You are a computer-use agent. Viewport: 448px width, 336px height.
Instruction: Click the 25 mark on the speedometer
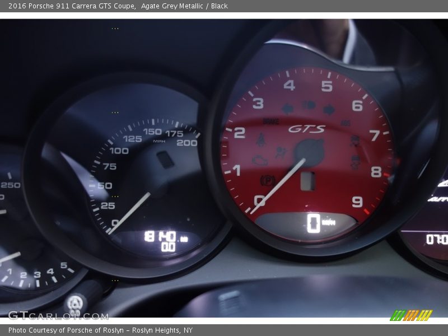coord(108,206)
